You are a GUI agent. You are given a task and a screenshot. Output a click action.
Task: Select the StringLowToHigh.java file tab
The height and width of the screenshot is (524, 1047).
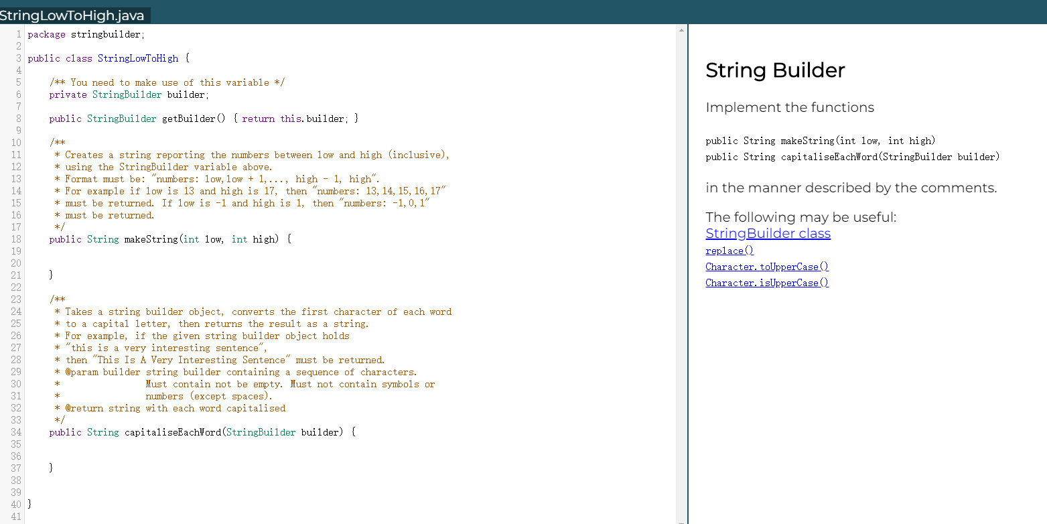[x=74, y=15]
